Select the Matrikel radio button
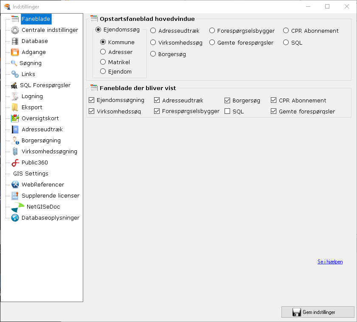The image size is (357, 322). point(103,62)
